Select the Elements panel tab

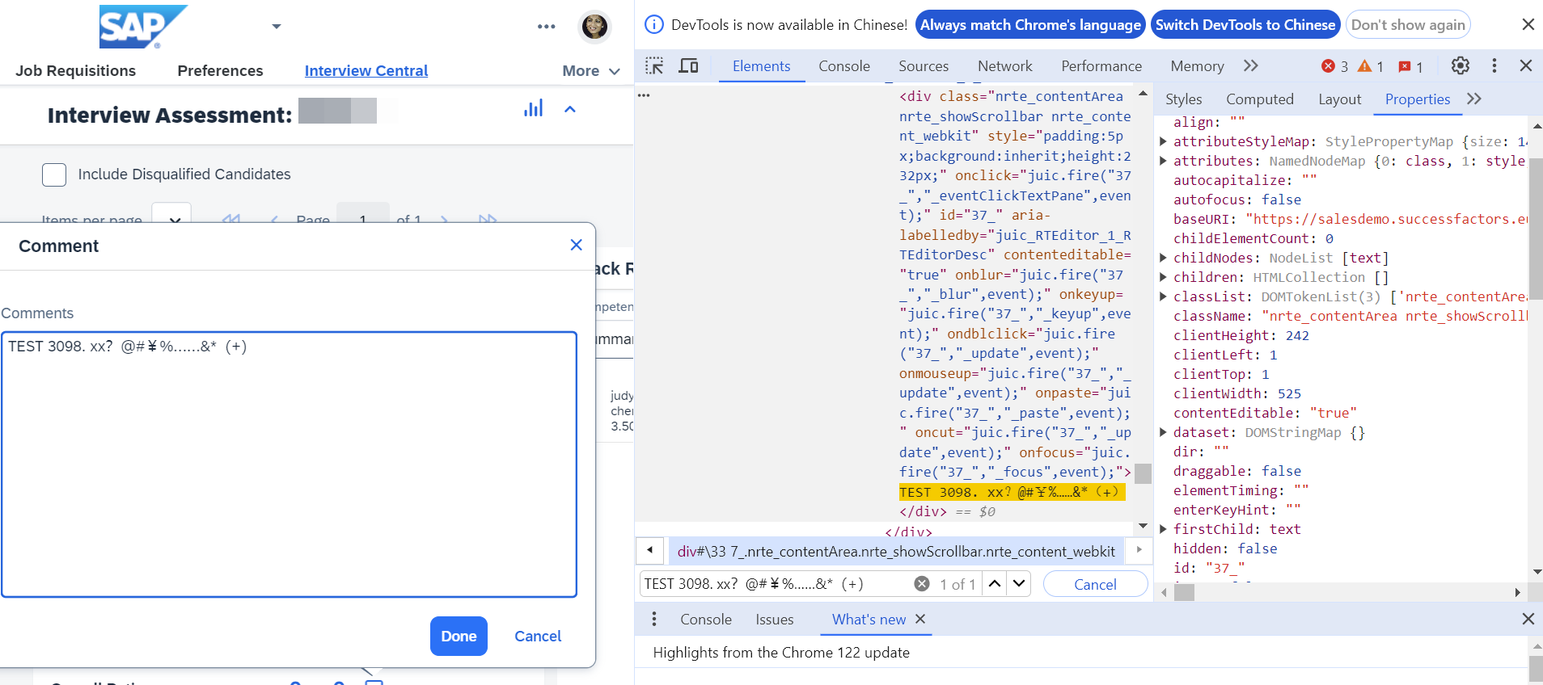click(762, 66)
